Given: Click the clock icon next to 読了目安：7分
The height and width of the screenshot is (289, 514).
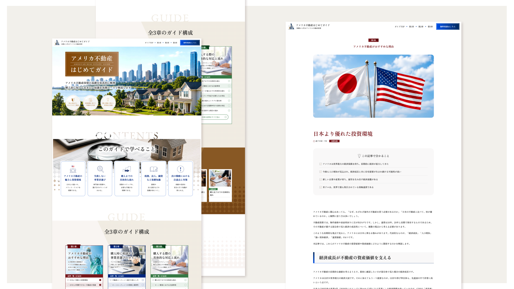Looking at the screenshot, I should (x=314, y=141).
